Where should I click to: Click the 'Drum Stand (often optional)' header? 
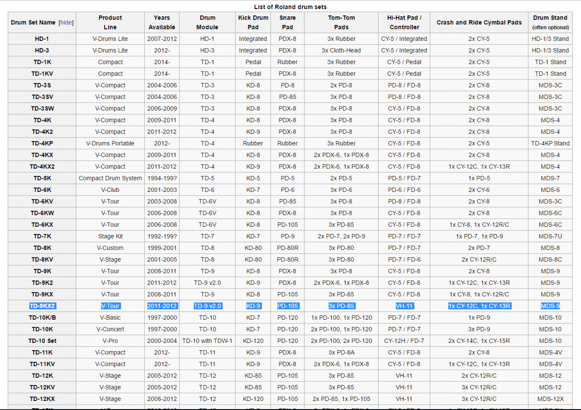[550, 22]
